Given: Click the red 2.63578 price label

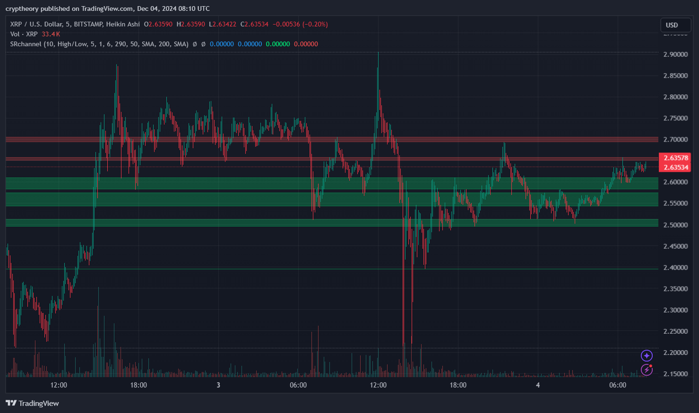Looking at the screenshot, I should click(x=675, y=158).
